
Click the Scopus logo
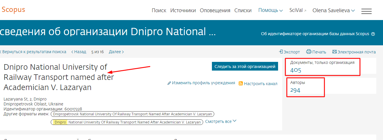click(13, 10)
